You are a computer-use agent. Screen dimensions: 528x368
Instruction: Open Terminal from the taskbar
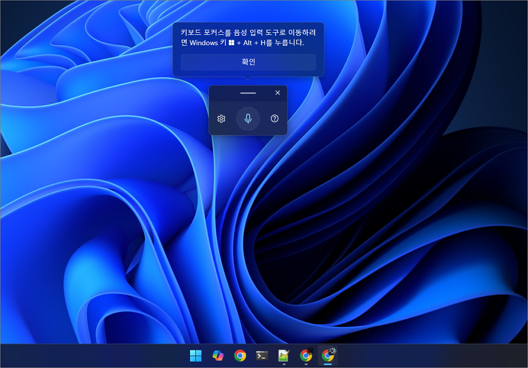coord(262,356)
